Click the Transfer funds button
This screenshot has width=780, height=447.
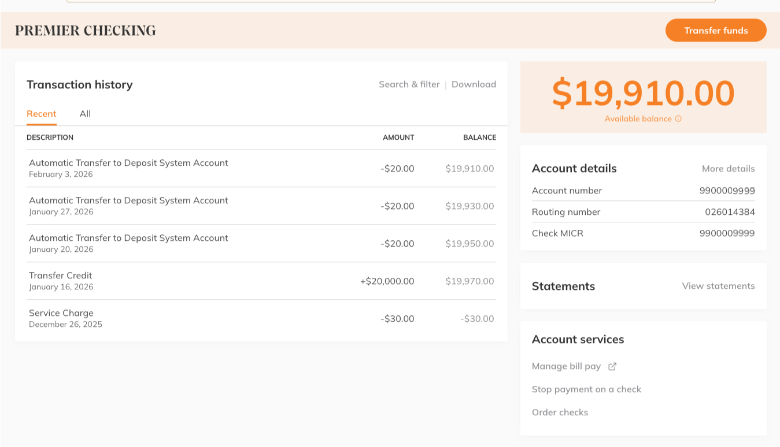(716, 30)
